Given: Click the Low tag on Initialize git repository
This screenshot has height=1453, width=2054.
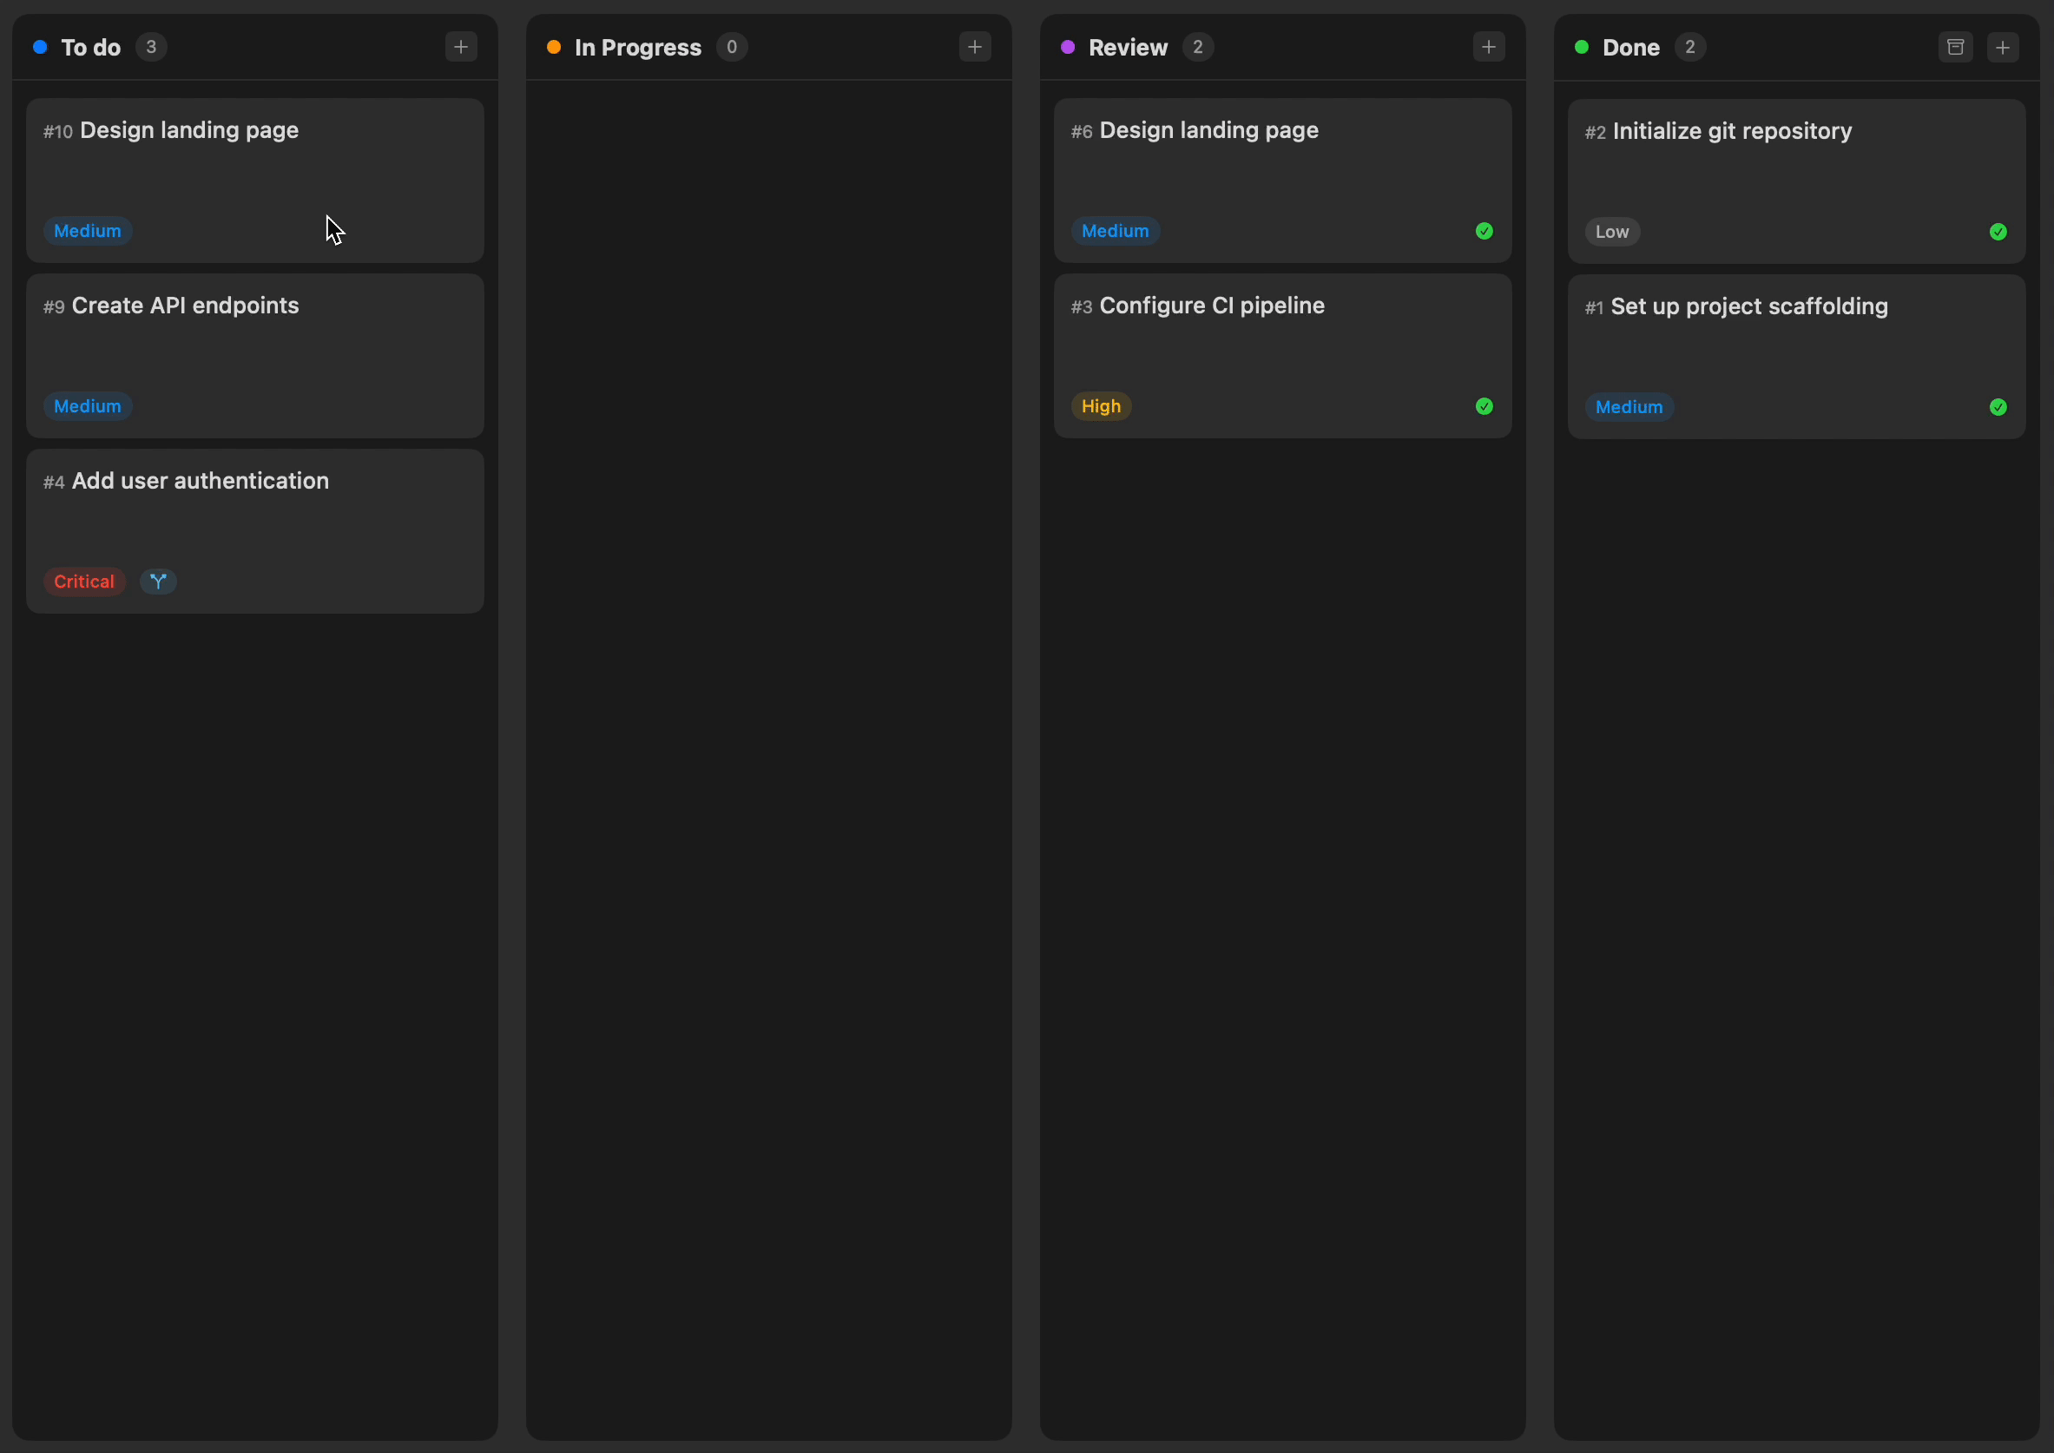Looking at the screenshot, I should tap(1612, 232).
